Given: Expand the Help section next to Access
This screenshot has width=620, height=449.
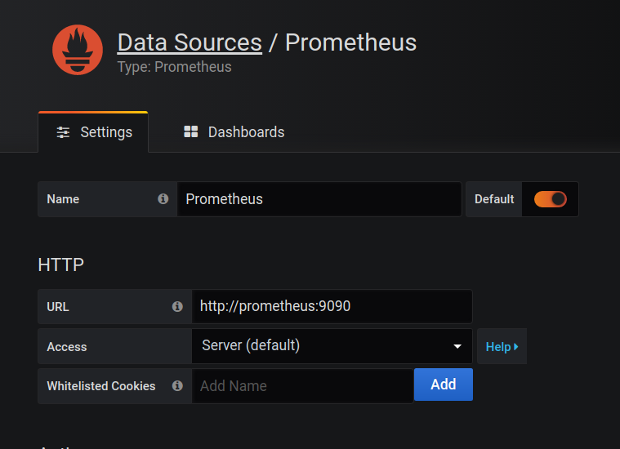Looking at the screenshot, I should tap(502, 347).
